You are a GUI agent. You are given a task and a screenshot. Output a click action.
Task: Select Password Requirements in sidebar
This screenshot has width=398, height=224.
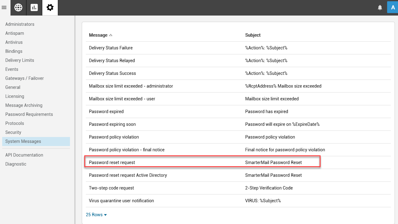click(29, 114)
